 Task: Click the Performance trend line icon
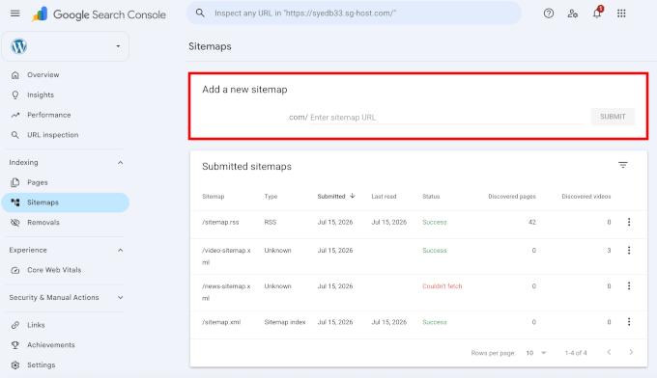click(x=15, y=115)
